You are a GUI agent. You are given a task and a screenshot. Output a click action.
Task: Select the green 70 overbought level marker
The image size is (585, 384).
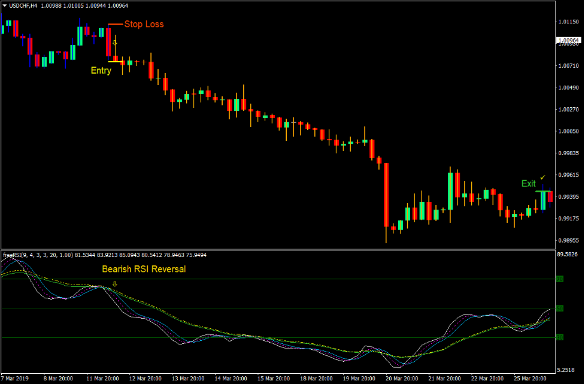click(560, 279)
